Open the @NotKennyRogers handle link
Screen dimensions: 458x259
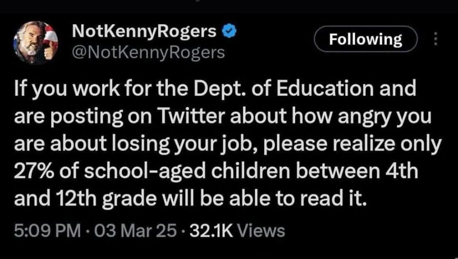(148, 53)
